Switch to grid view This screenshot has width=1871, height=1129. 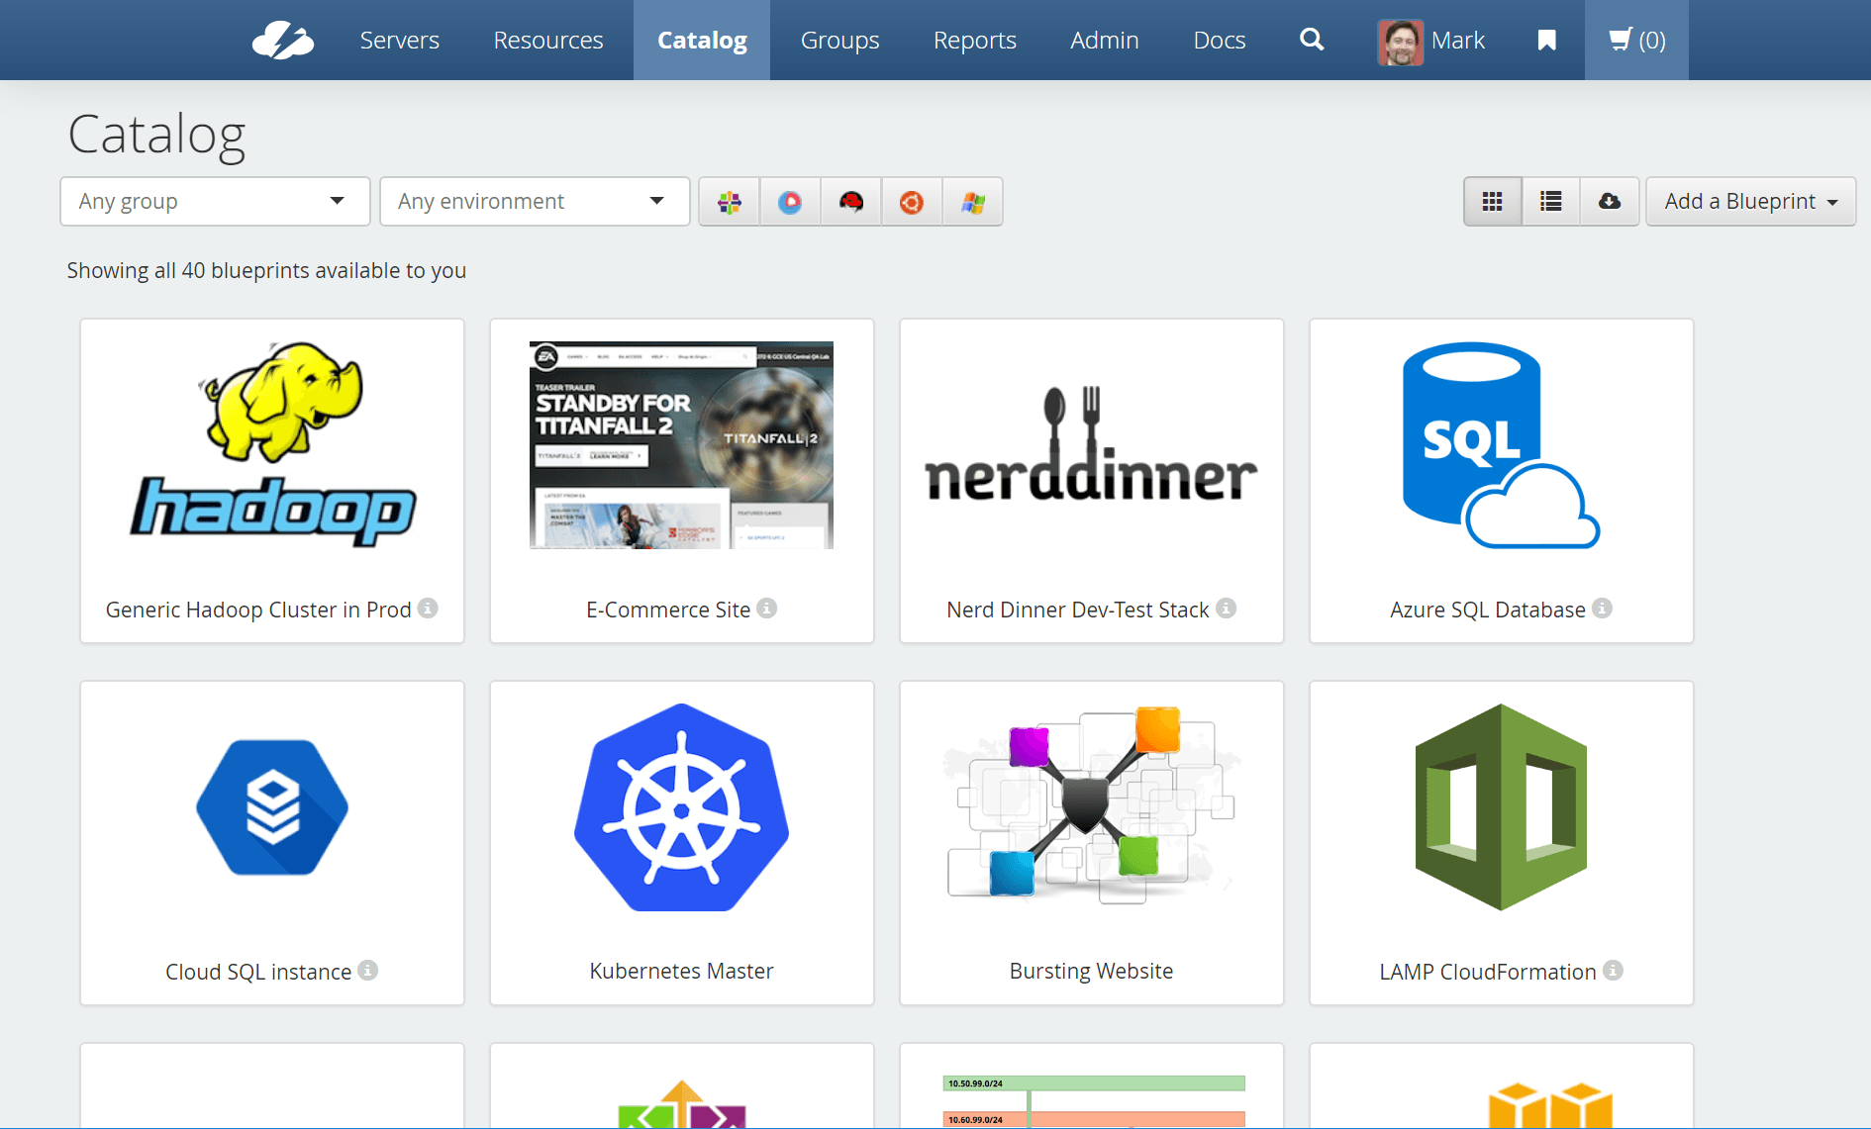tap(1492, 202)
